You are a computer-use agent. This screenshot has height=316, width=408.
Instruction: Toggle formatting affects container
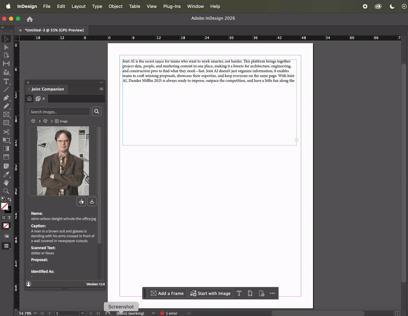pos(4,218)
